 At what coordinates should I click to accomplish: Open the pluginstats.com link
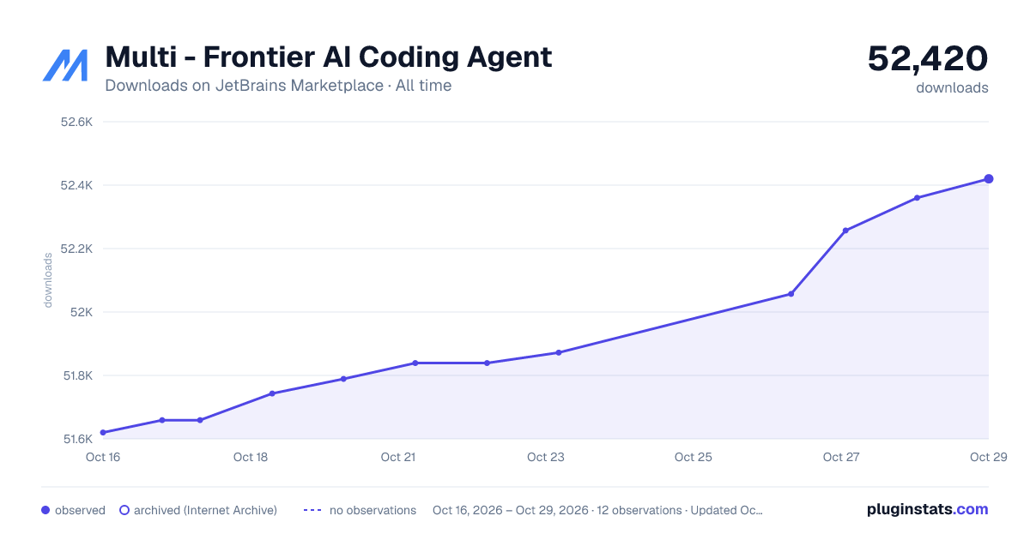coord(927,509)
